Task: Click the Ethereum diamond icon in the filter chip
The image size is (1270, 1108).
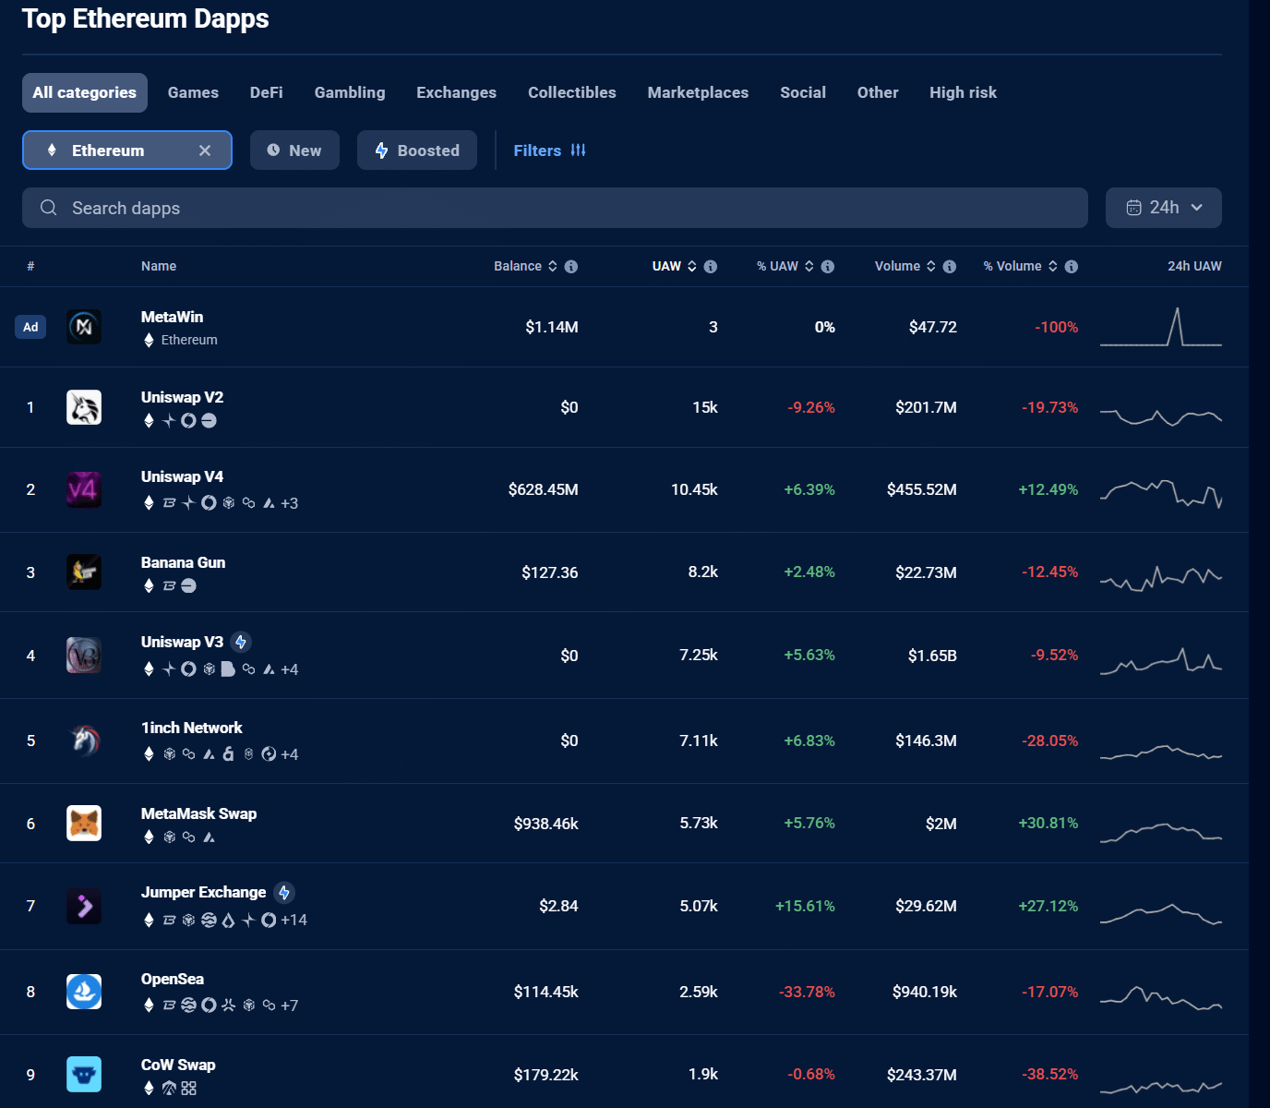Action: 51,150
